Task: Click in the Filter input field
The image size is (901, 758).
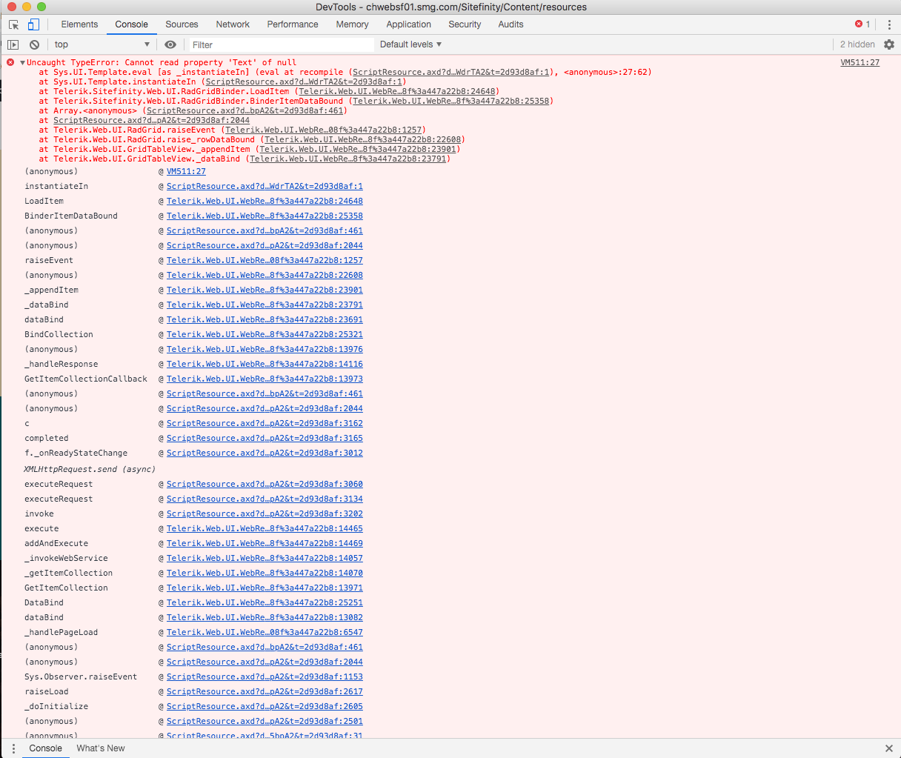Action: (282, 44)
